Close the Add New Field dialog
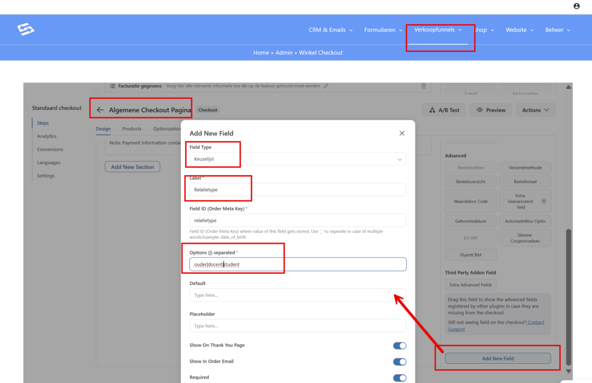The height and width of the screenshot is (383, 592). [402, 133]
